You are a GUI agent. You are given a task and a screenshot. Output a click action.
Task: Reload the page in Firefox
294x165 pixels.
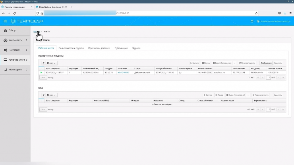pos(14,13)
